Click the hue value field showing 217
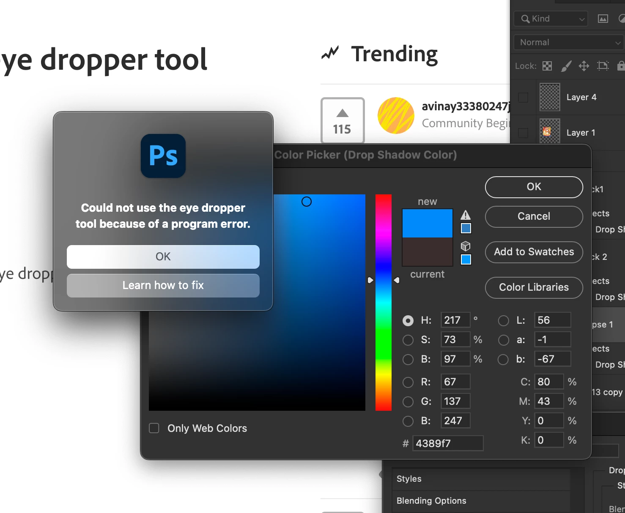The image size is (625, 513). (455, 320)
